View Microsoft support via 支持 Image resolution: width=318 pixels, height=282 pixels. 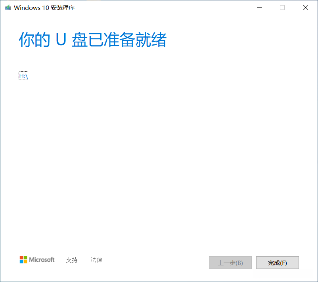pyautogui.click(x=72, y=260)
